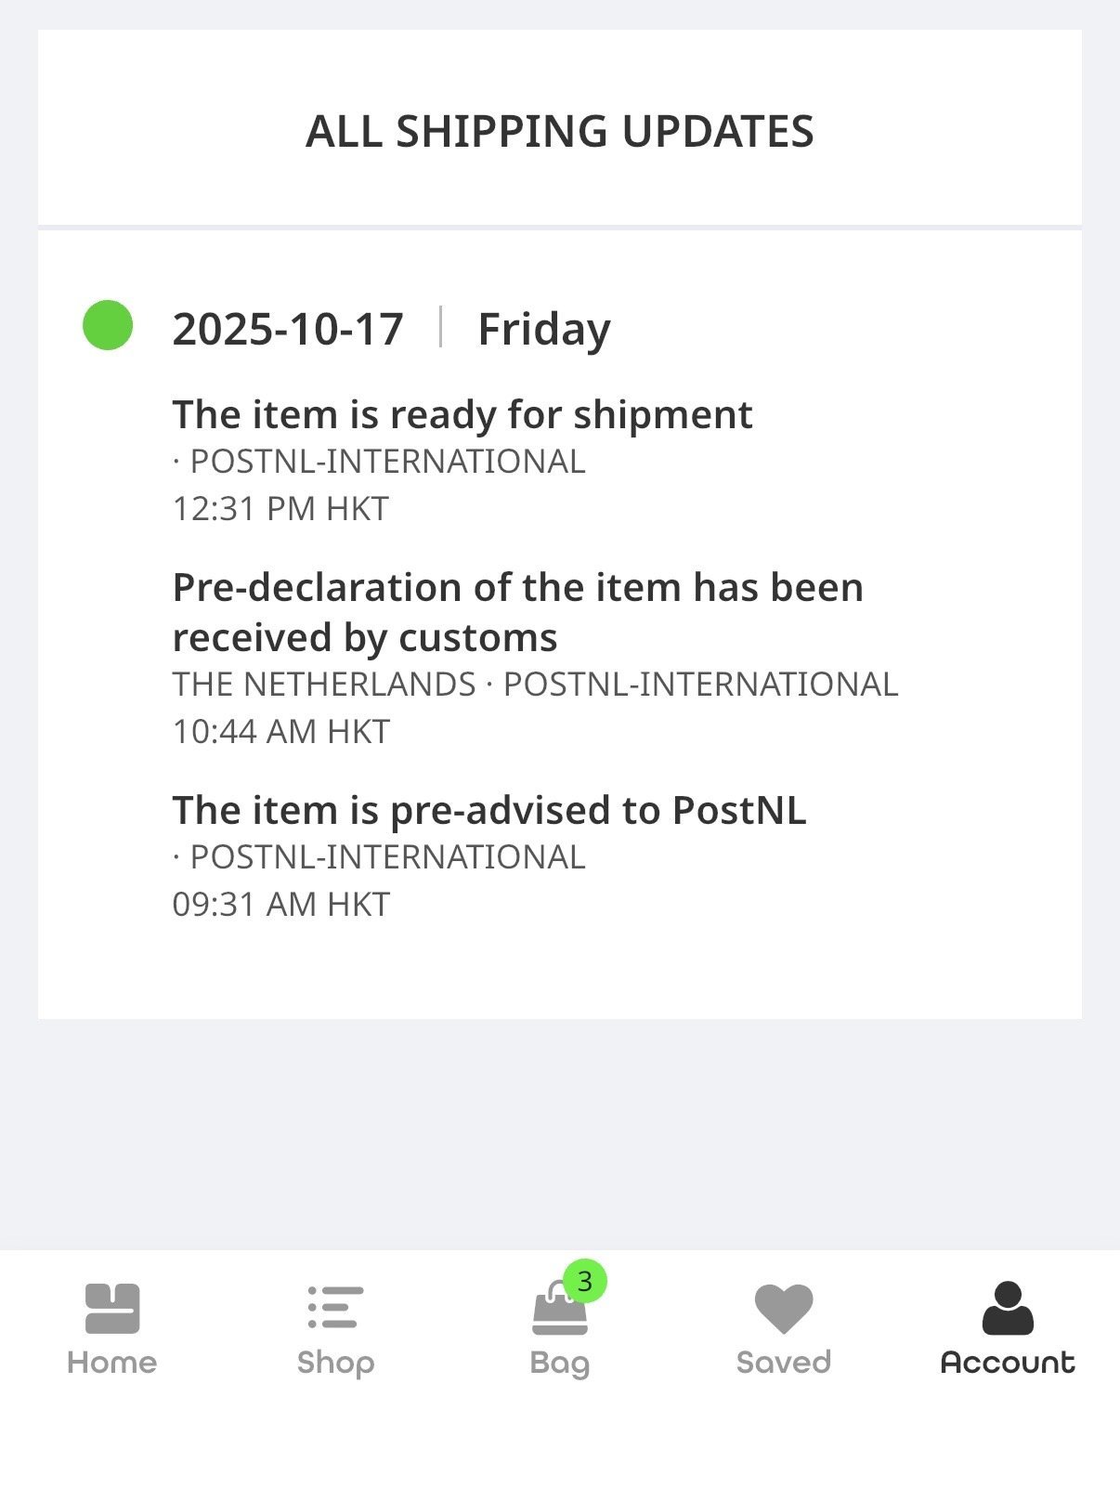Tap the Home box icon
1120x1501 pixels.
[112, 1308]
